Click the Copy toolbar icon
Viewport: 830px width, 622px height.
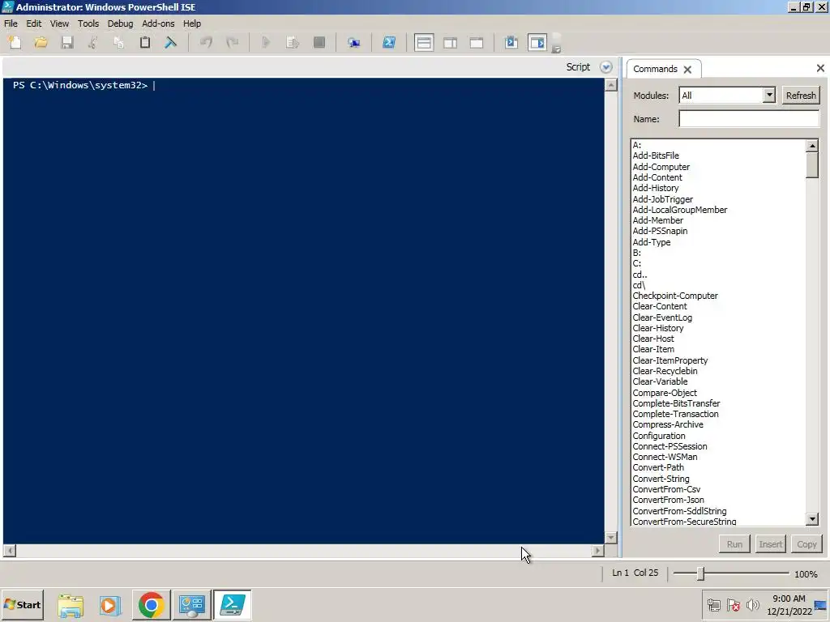[118, 42]
